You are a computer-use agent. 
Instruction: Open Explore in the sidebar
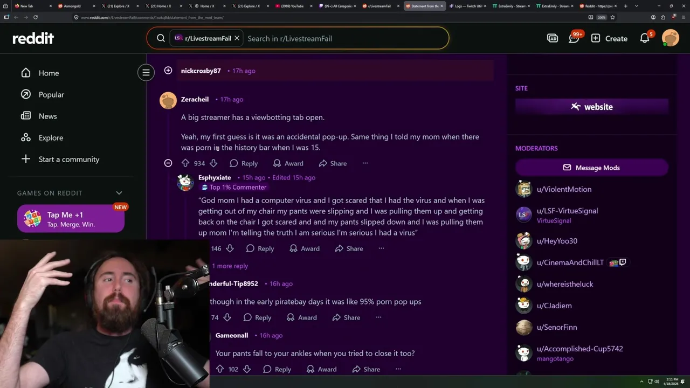[51, 137]
